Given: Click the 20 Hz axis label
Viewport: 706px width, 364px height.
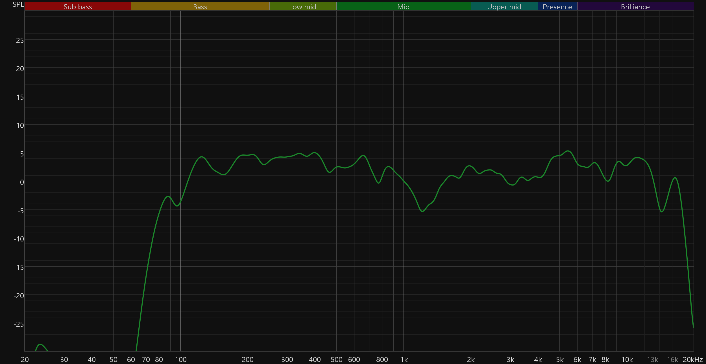Looking at the screenshot, I should pyautogui.click(x=25, y=359).
